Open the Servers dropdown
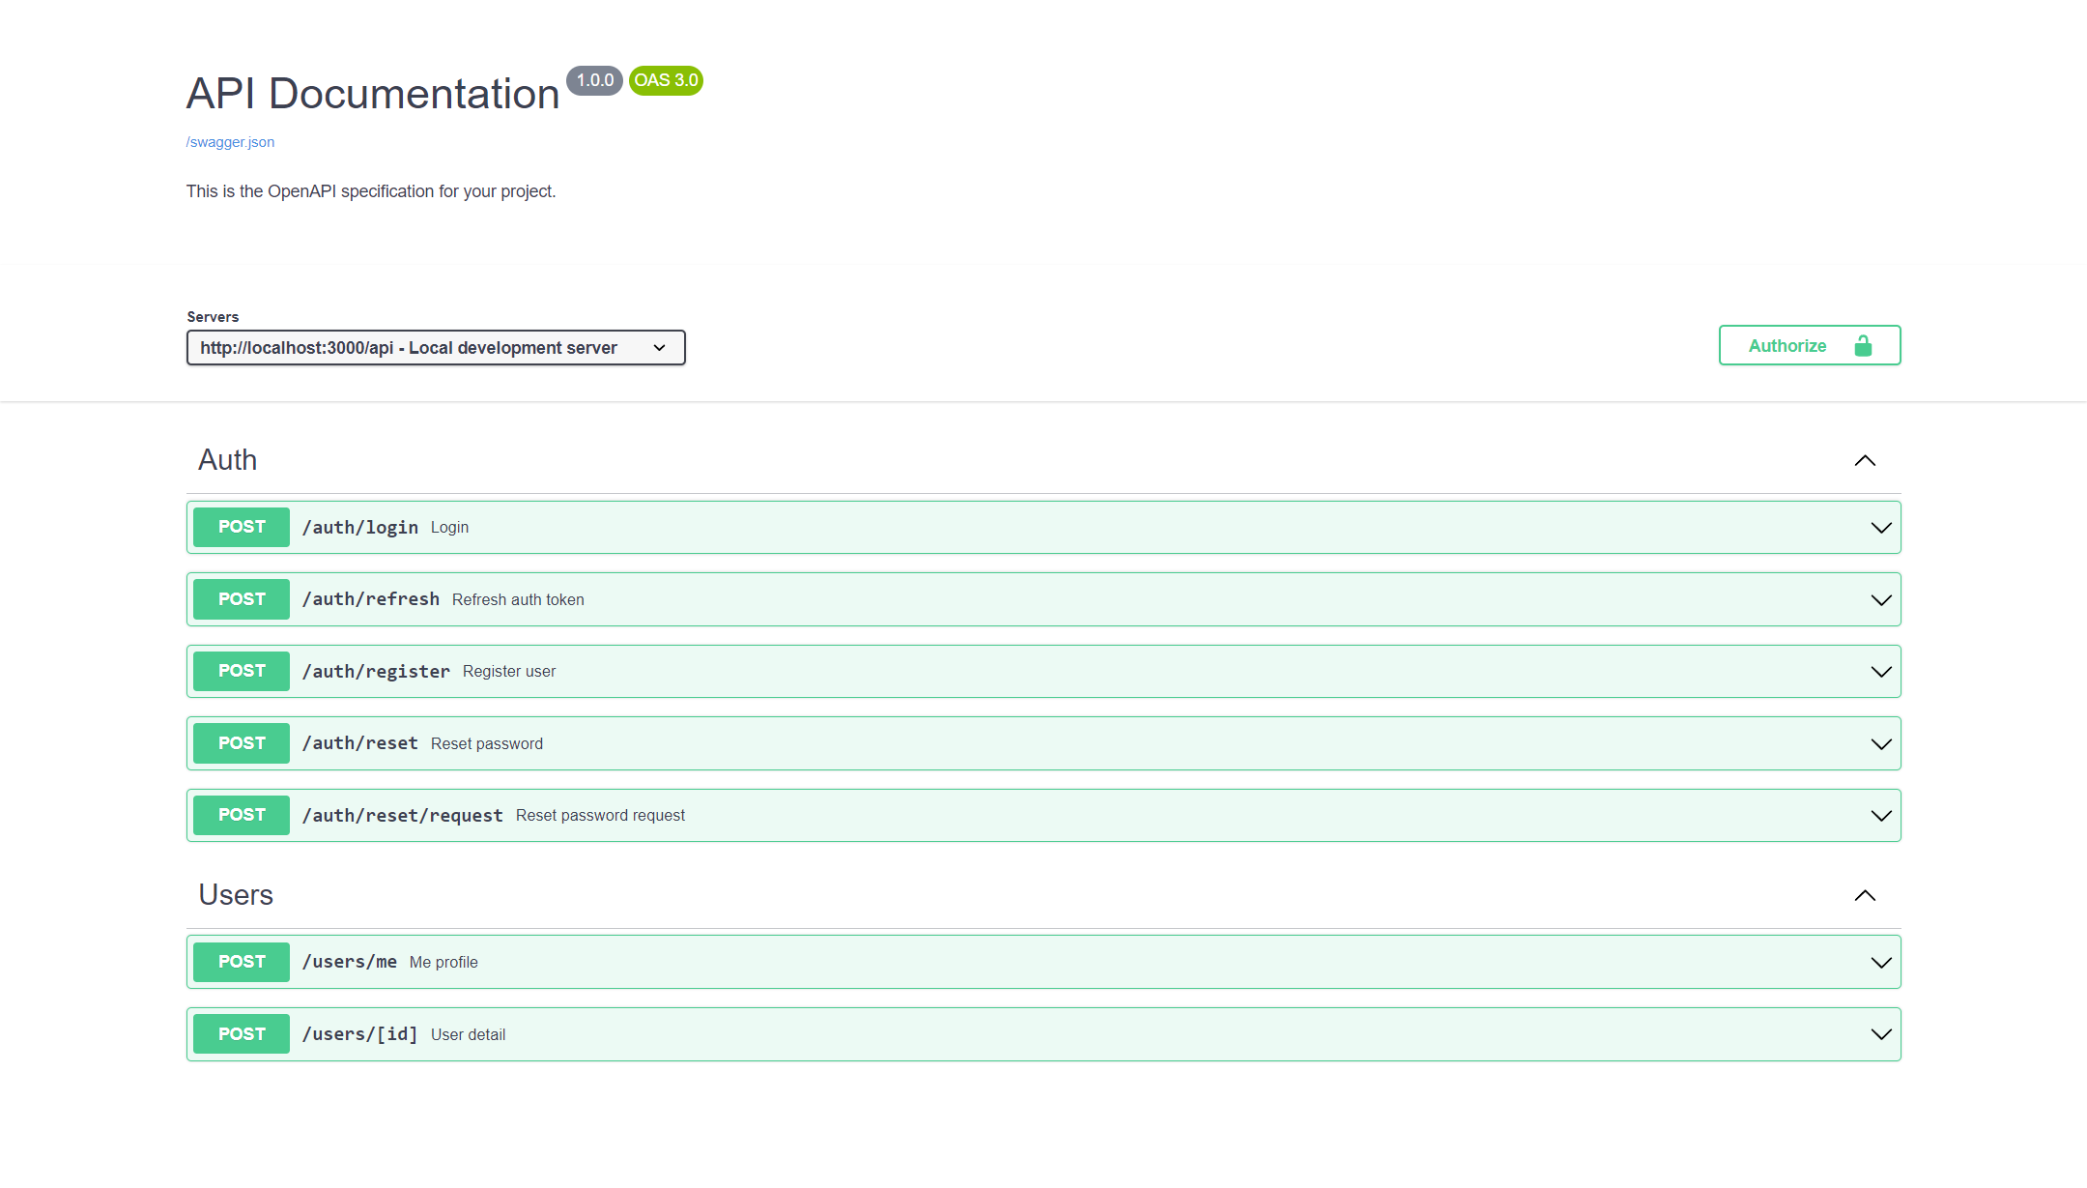This screenshot has height=1188, width=2087. [436, 348]
